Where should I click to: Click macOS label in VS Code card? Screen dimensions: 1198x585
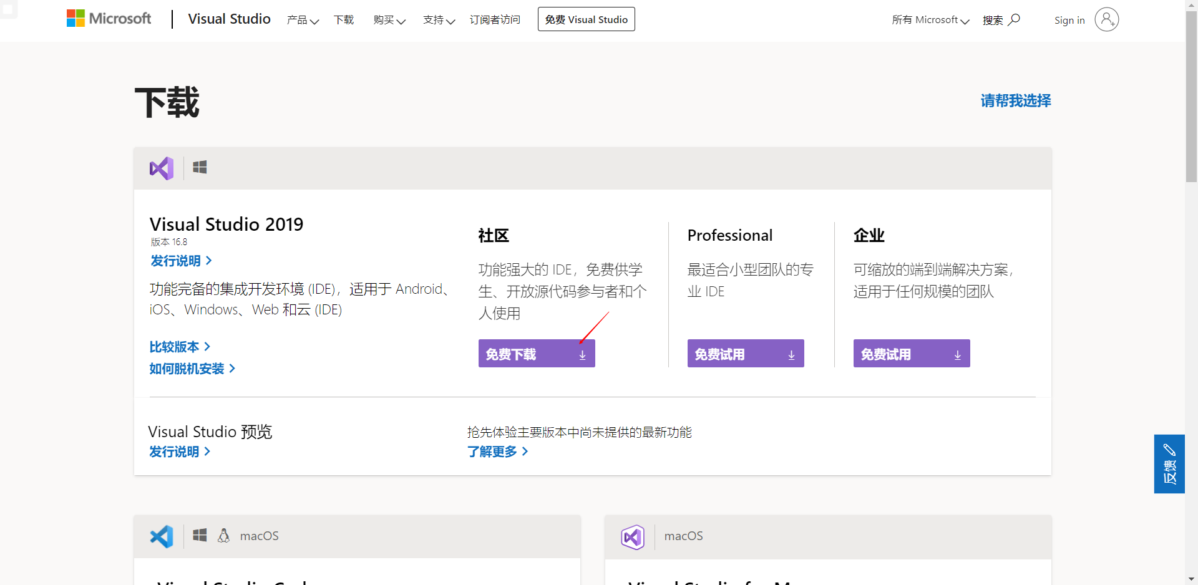click(x=260, y=536)
